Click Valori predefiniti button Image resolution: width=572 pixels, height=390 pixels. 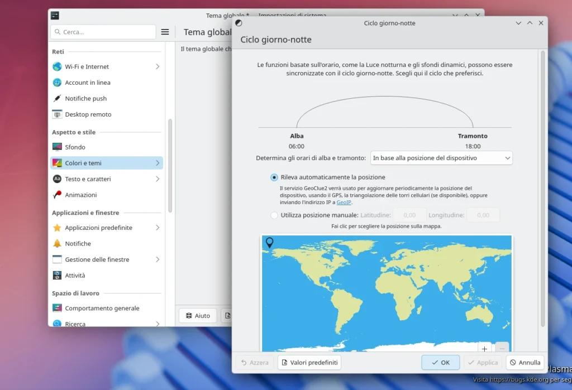[x=309, y=362]
